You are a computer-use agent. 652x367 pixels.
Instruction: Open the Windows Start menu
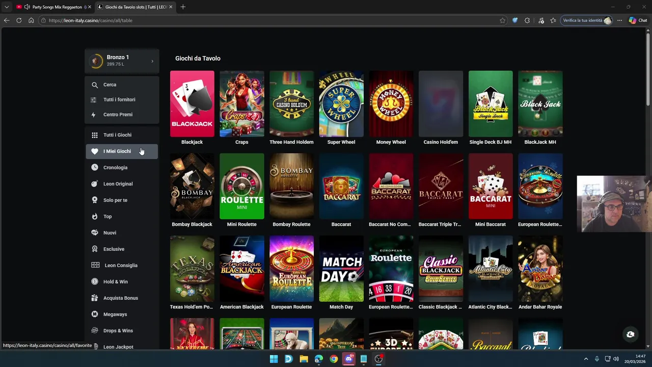coord(274,359)
